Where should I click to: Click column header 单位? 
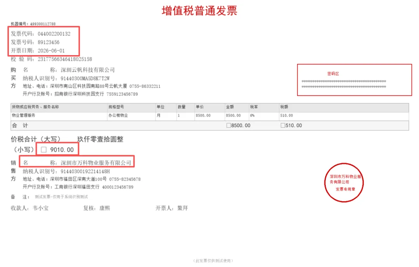(x=160, y=107)
